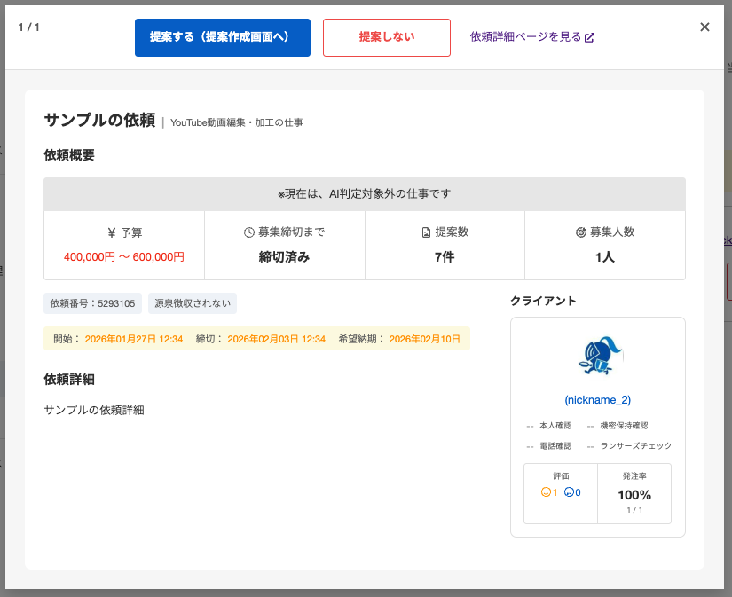Click the 発注率 100% box
Image resolution: width=732 pixels, height=597 pixels.
click(x=634, y=493)
